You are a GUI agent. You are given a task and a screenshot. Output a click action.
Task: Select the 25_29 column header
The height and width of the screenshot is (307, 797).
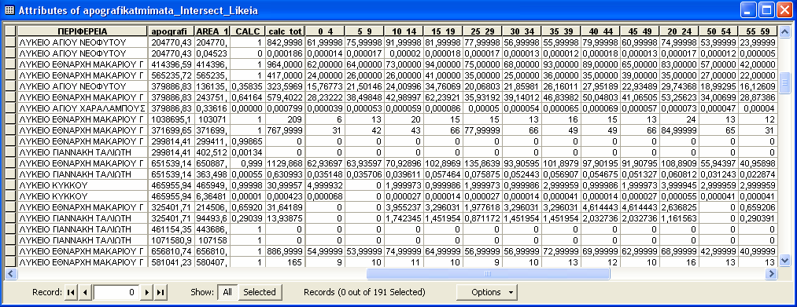tap(482, 31)
